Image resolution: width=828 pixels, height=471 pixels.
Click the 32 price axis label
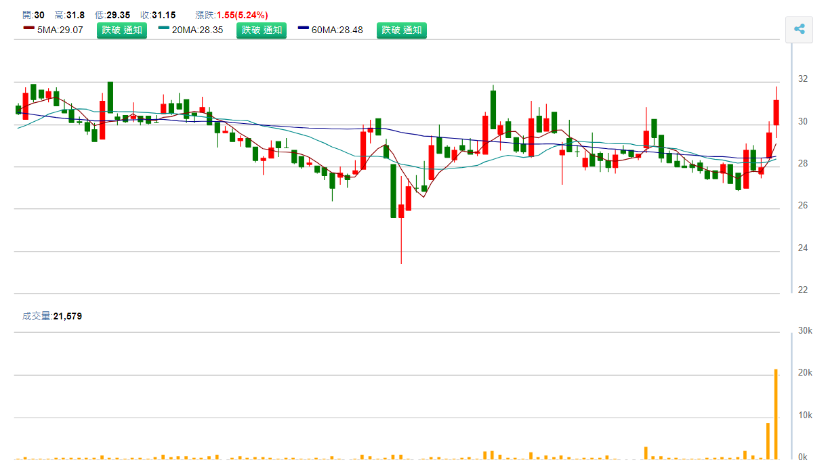pyautogui.click(x=802, y=79)
